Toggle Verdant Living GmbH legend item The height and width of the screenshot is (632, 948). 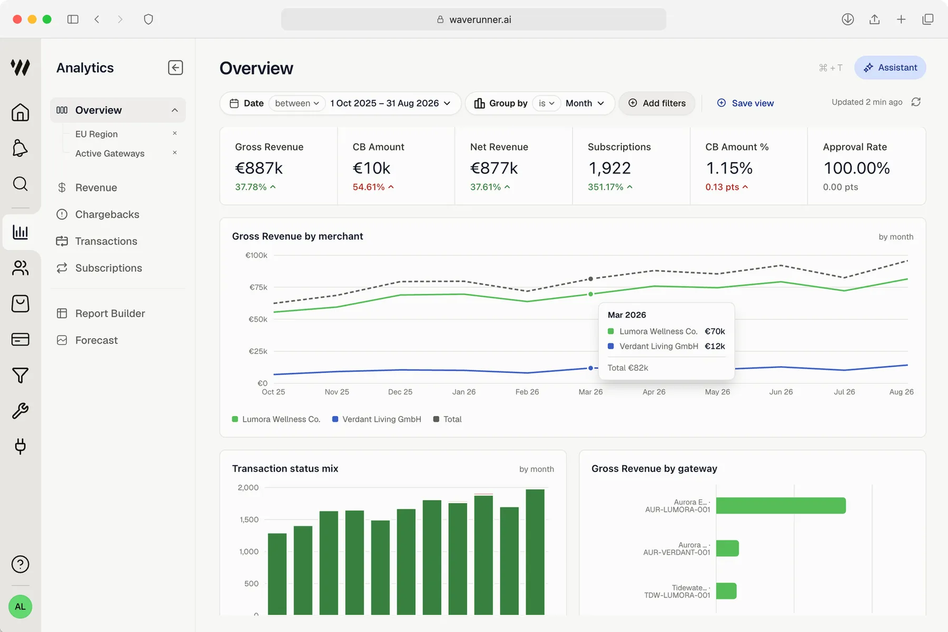(377, 419)
